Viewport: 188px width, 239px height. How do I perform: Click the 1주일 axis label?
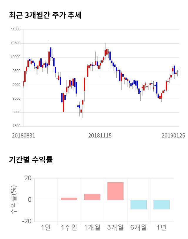69,227
